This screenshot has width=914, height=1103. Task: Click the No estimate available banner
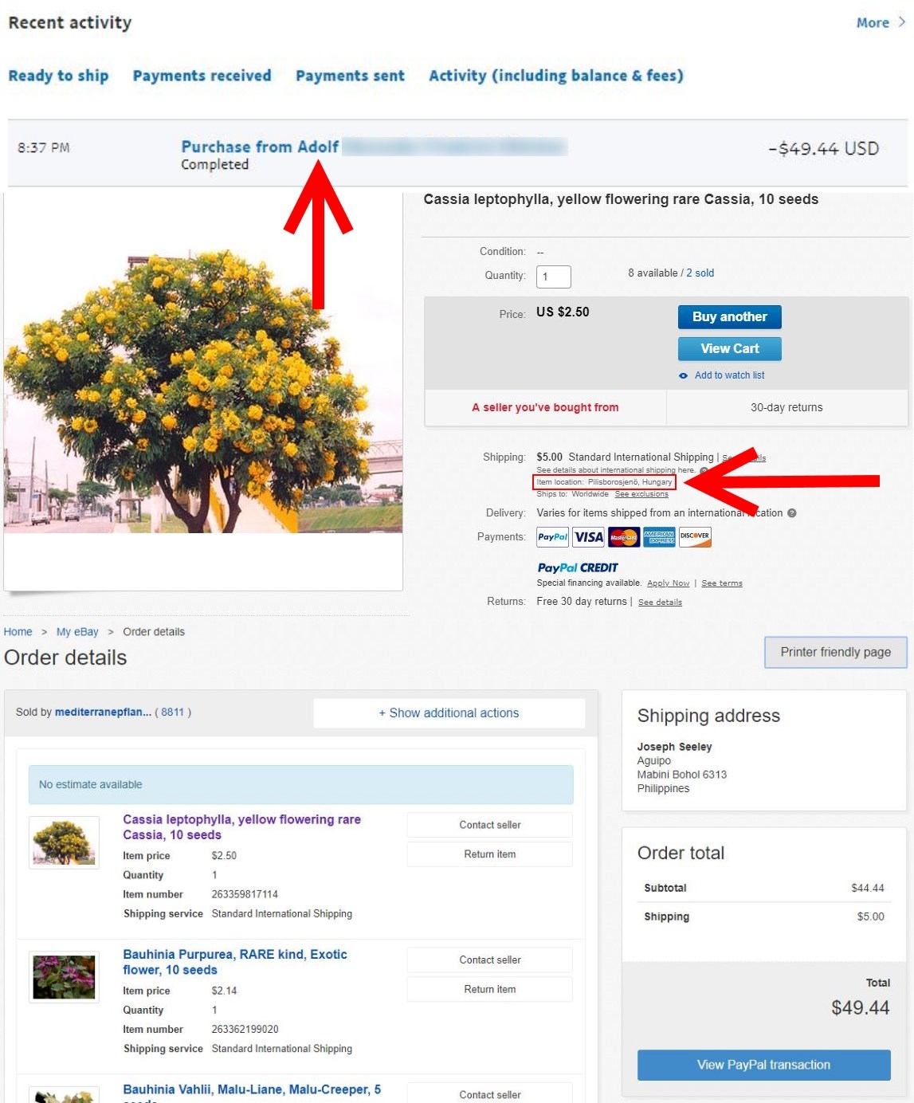[x=301, y=785]
